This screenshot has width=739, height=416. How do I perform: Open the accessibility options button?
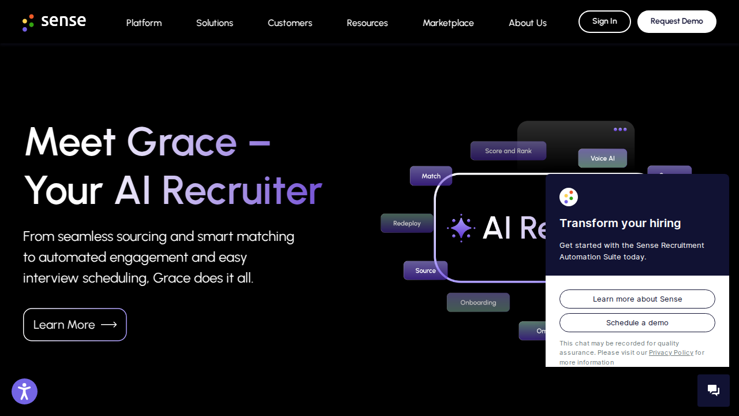tap(24, 391)
